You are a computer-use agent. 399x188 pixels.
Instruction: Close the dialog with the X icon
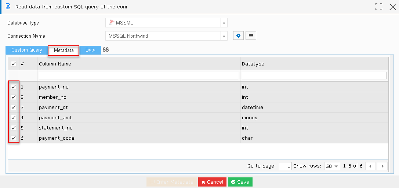click(393, 7)
